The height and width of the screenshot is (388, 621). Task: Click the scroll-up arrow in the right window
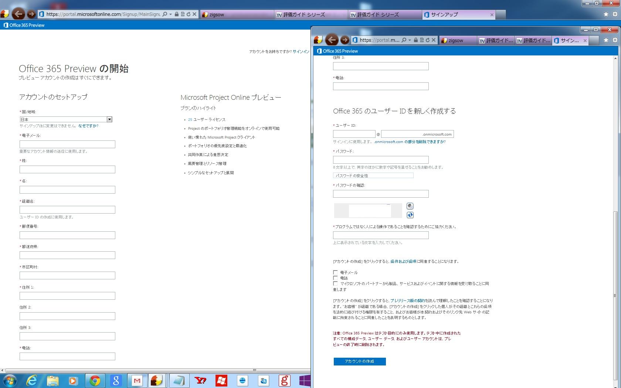pyautogui.click(x=615, y=58)
